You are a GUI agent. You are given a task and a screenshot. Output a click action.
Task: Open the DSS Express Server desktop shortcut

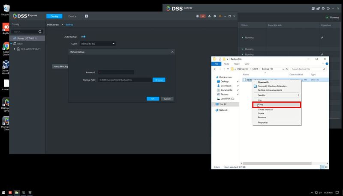point(6,105)
